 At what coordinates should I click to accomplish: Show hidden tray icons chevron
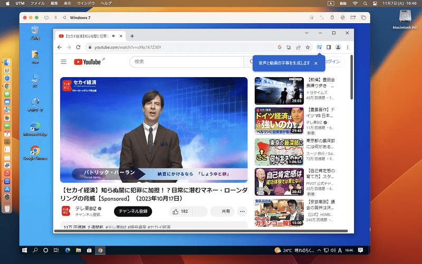coord(319,250)
